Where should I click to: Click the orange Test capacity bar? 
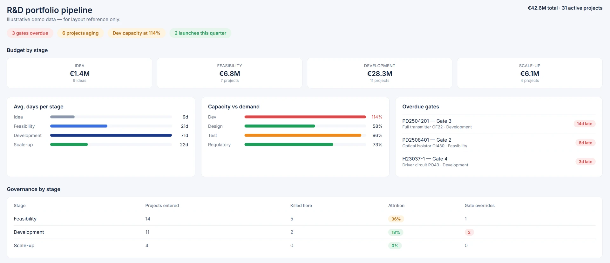(x=303, y=135)
